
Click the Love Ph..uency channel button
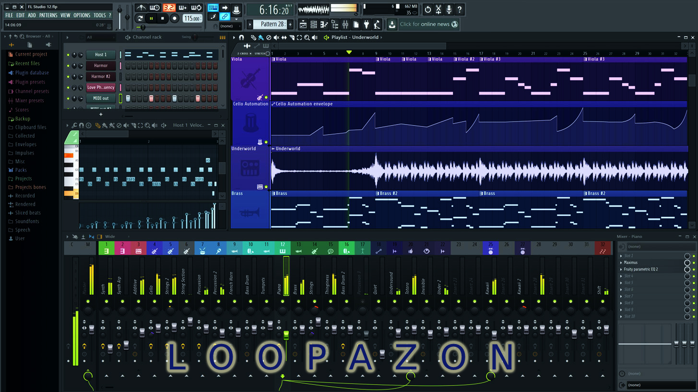[101, 87]
